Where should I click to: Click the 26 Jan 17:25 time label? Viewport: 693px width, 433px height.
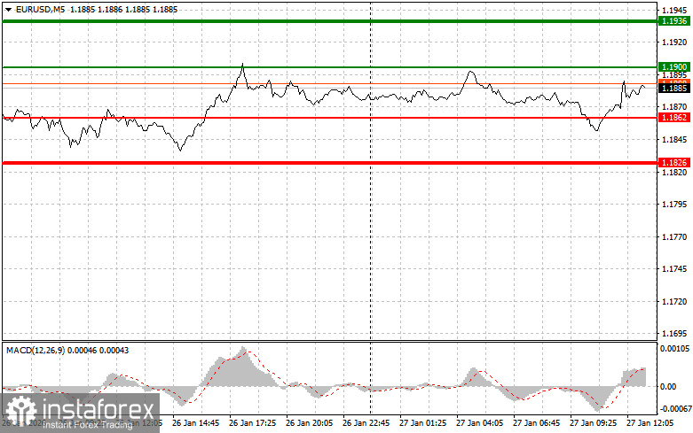[252, 423]
